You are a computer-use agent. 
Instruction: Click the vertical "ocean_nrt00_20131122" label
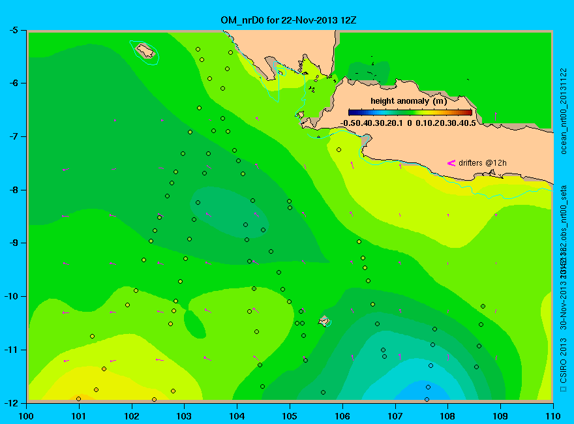tap(564, 111)
